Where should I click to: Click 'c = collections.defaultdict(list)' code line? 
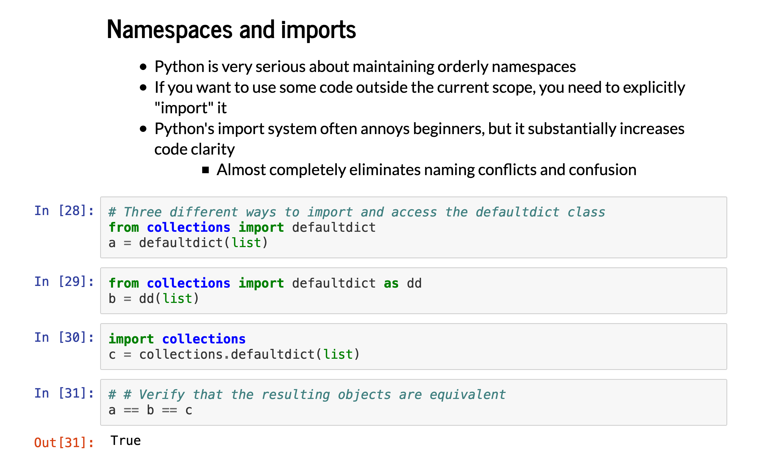(234, 354)
